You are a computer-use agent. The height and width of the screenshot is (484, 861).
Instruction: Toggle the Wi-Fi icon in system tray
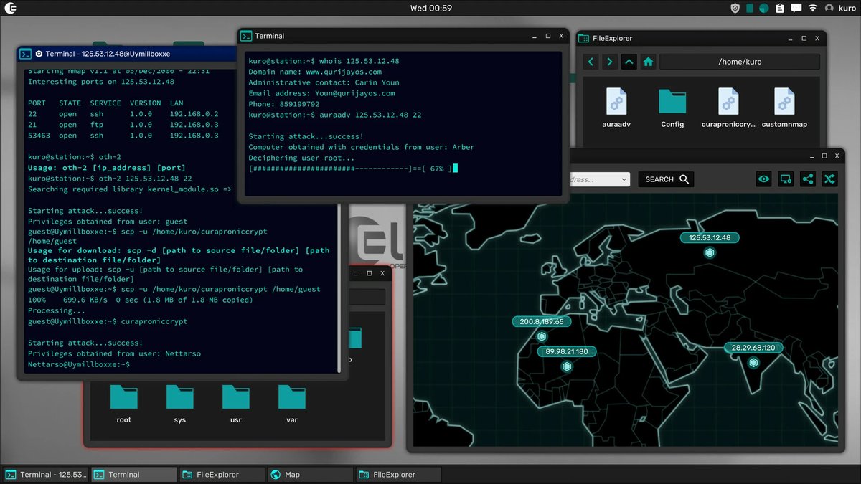point(813,8)
